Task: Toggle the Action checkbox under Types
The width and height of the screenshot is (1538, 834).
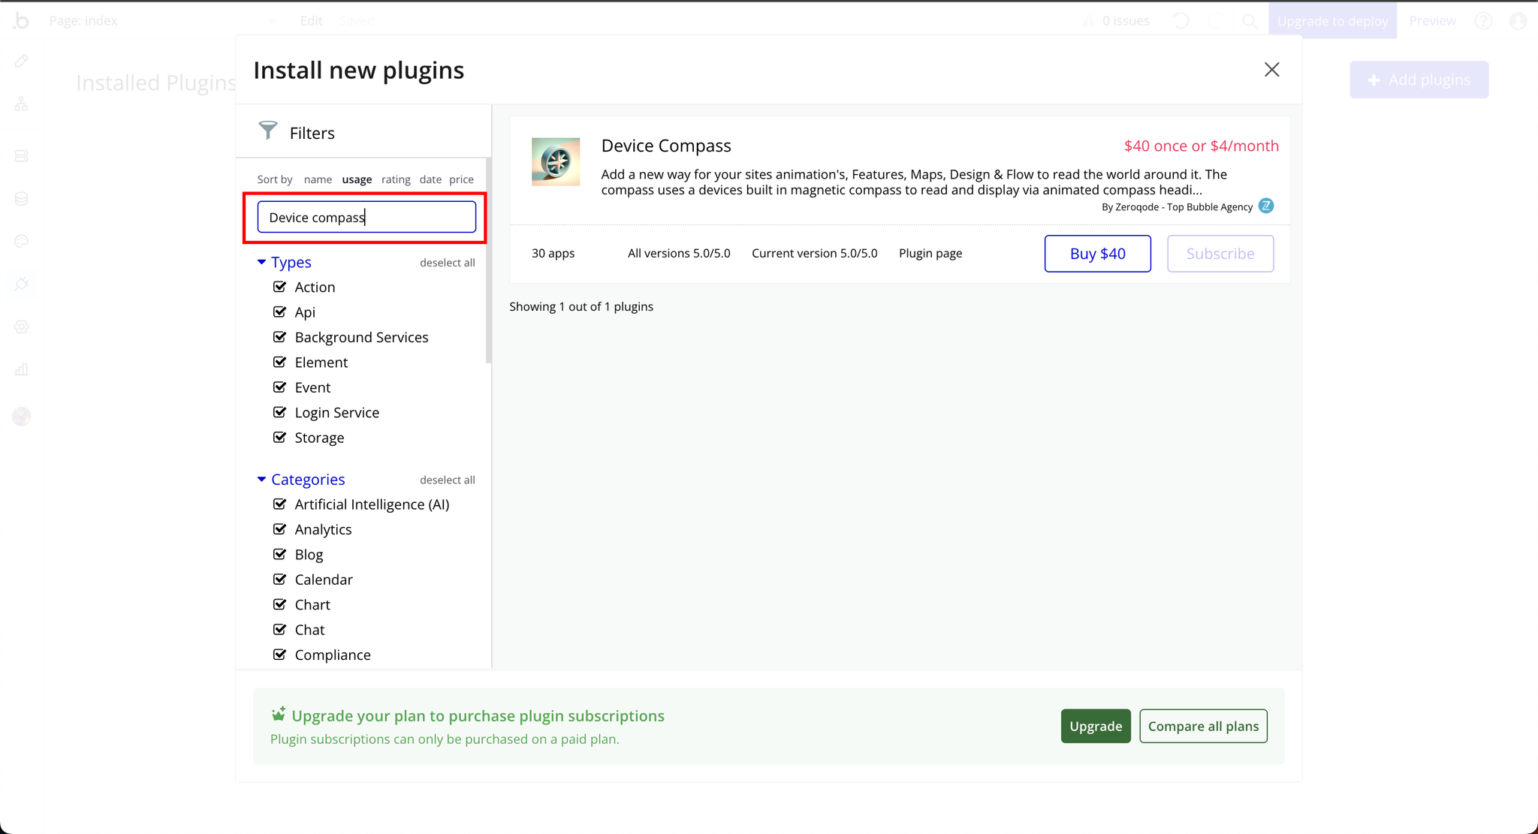Action: pyautogui.click(x=280, y=285)
